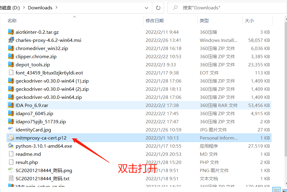
Task: Select the identityCard.jpg image icon
Action: coord(11,130)
